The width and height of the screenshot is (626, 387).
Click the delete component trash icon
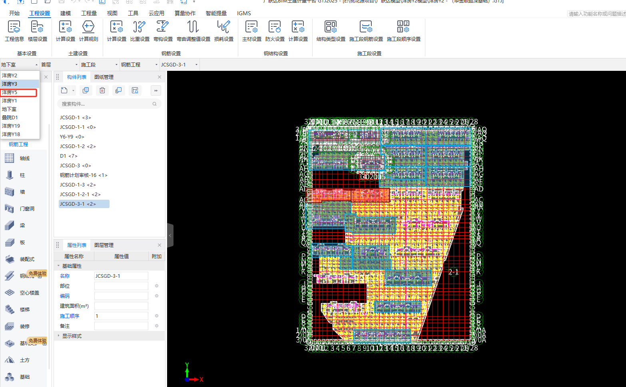(x=102, y=90)
